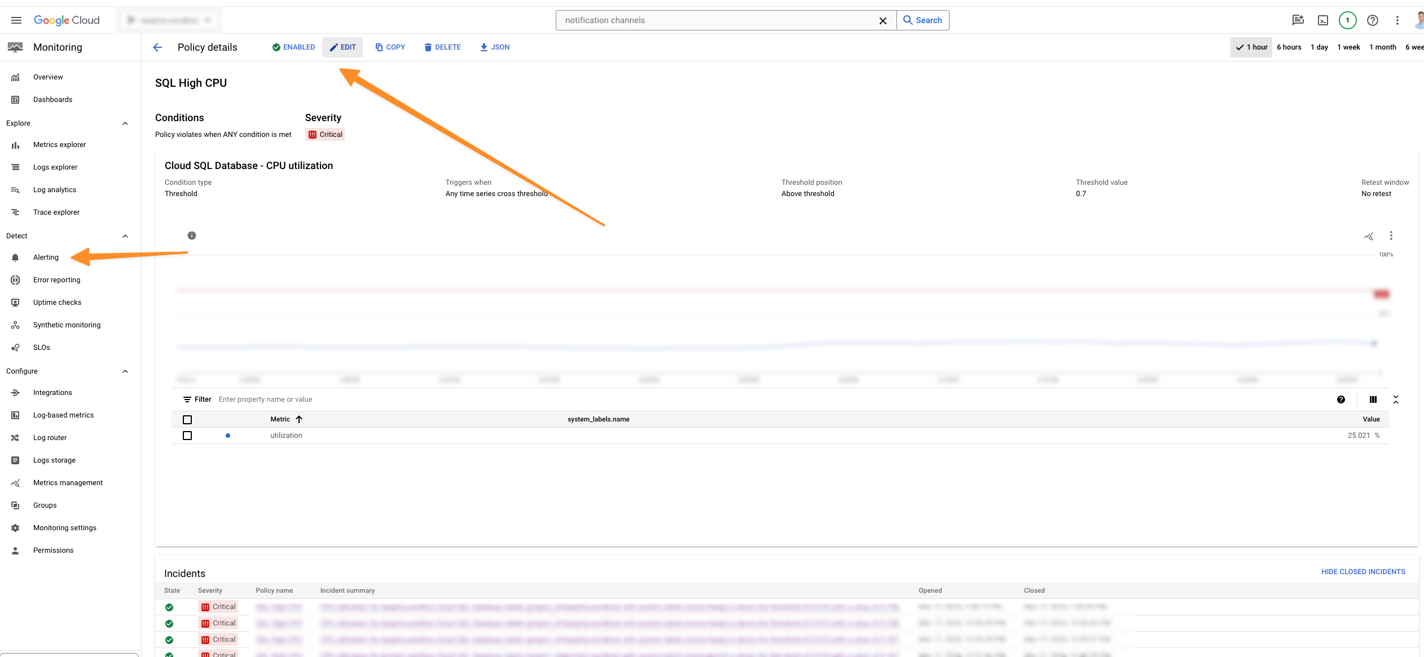Collapse the Detect section

125,236
